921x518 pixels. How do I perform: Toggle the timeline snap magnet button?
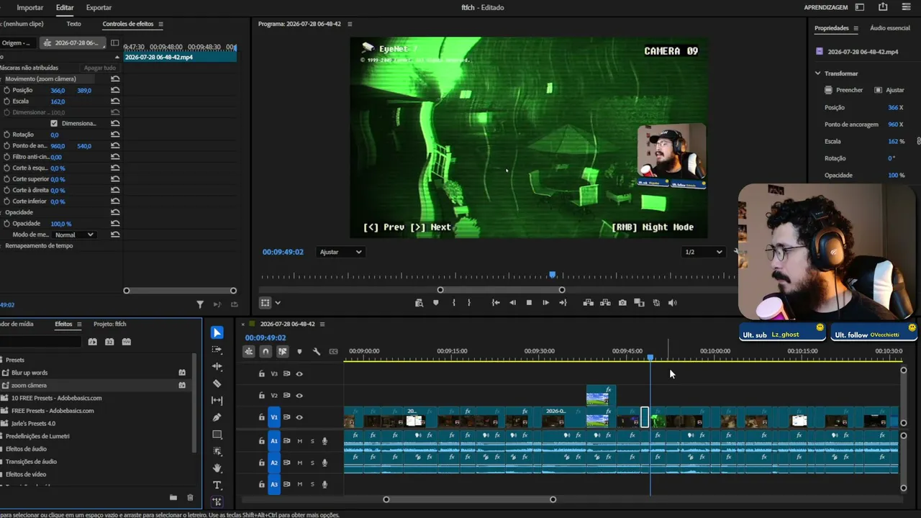point(266,351)
